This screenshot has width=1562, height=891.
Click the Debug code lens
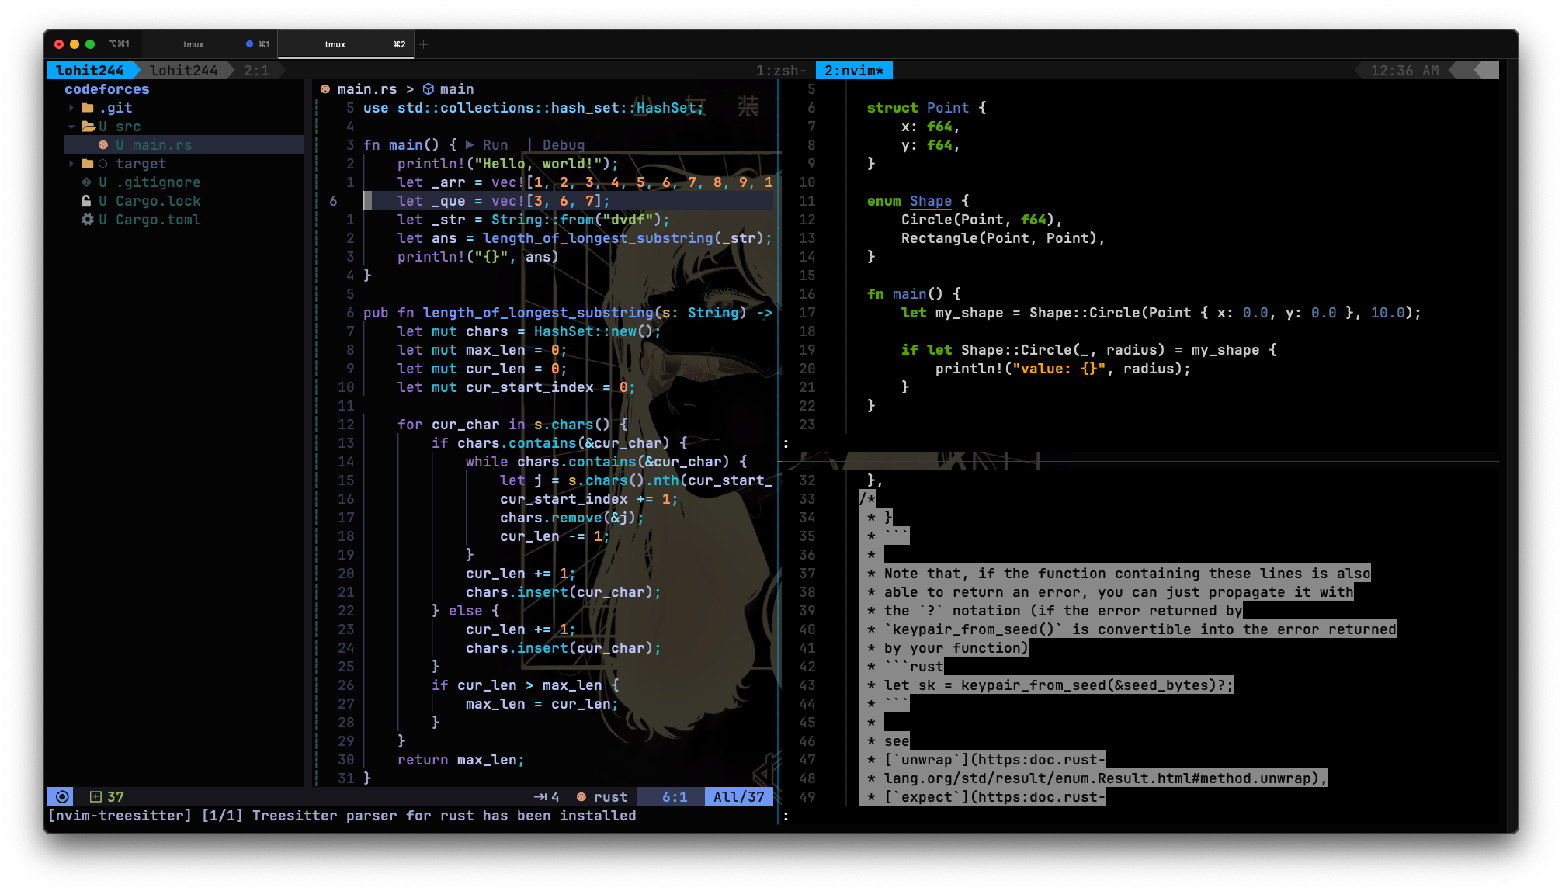tap(564, 145)
